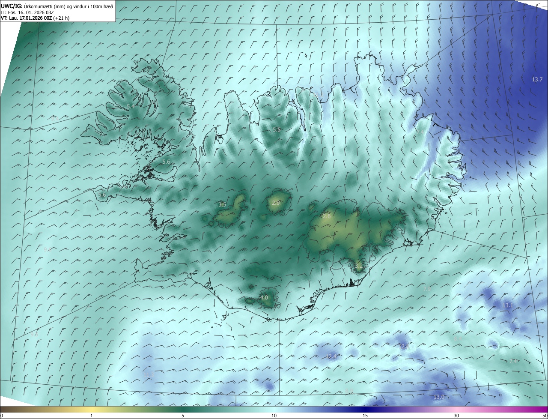Click the 2.6 value over Vatnajökull
Screen dimensions: 548x419
[327, 216]
